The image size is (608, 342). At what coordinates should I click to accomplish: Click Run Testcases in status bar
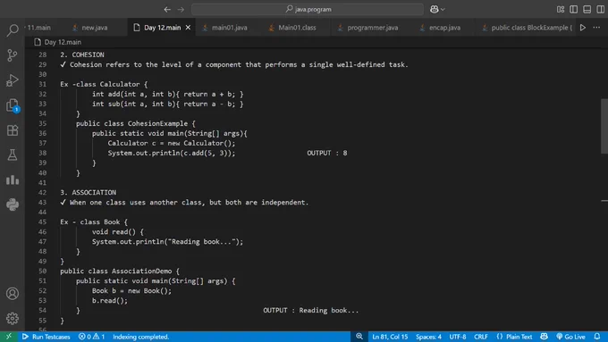coord(46,337)
